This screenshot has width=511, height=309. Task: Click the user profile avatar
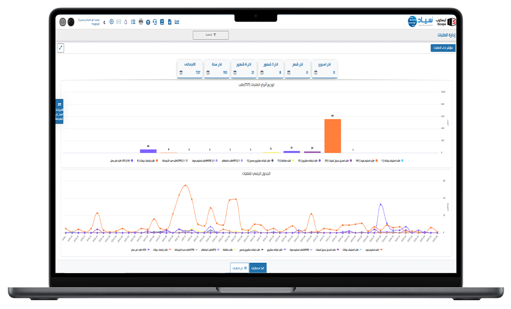[71, 22]
